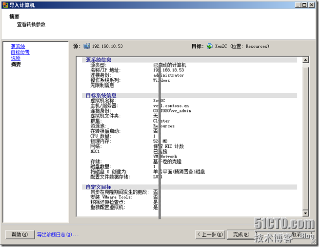
Task: Minimize the 导入计算机 window
Action: tap(298, 5)
